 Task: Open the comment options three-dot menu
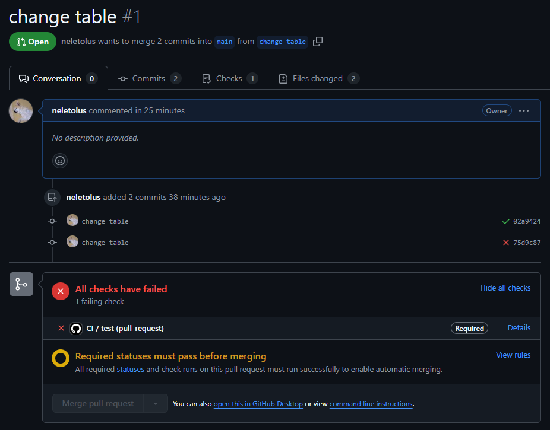[x=524, y=111]
